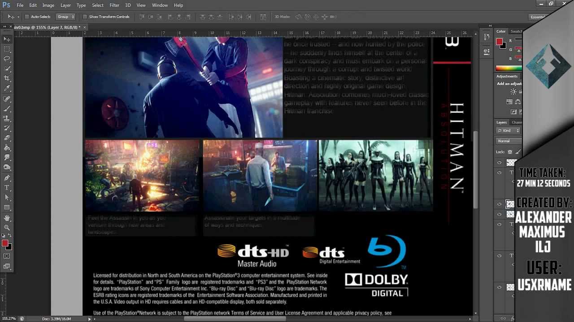Click the horizontal scrollbar thumb
This screenshot has width=574, height=322.
point(235,318)
